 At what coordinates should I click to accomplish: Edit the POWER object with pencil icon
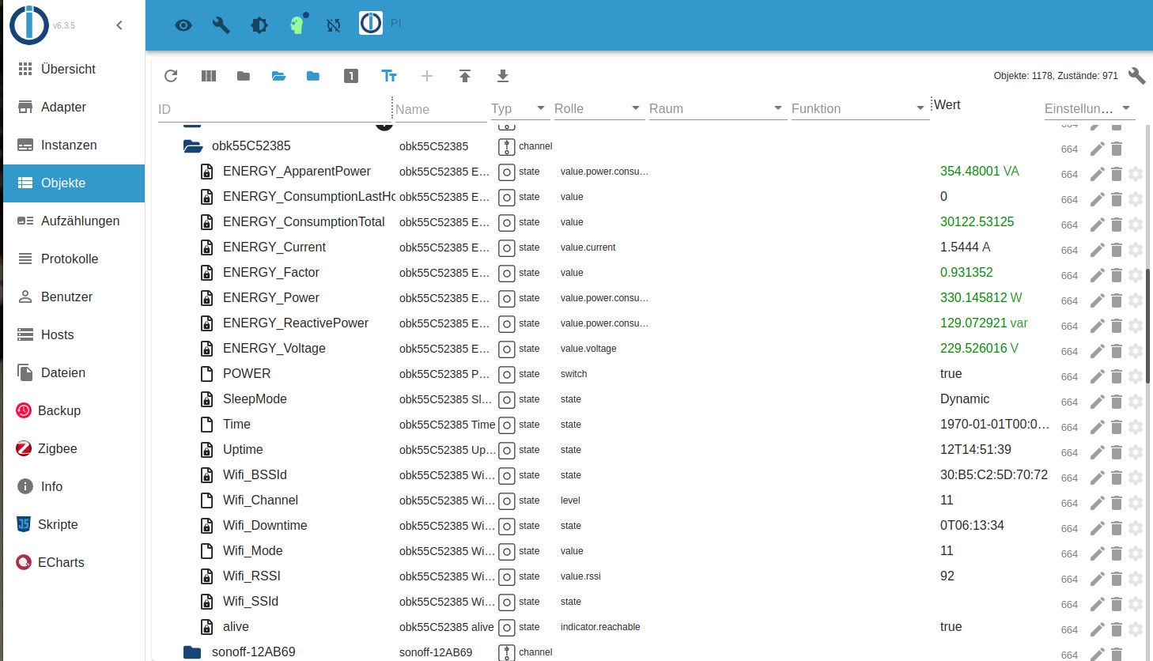[x=1097, y=376]
